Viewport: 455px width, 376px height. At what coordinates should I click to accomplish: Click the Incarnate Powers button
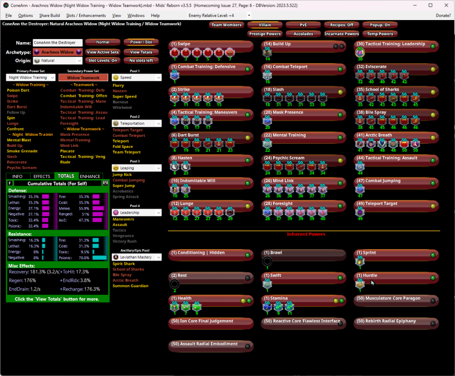click(341, 34)
